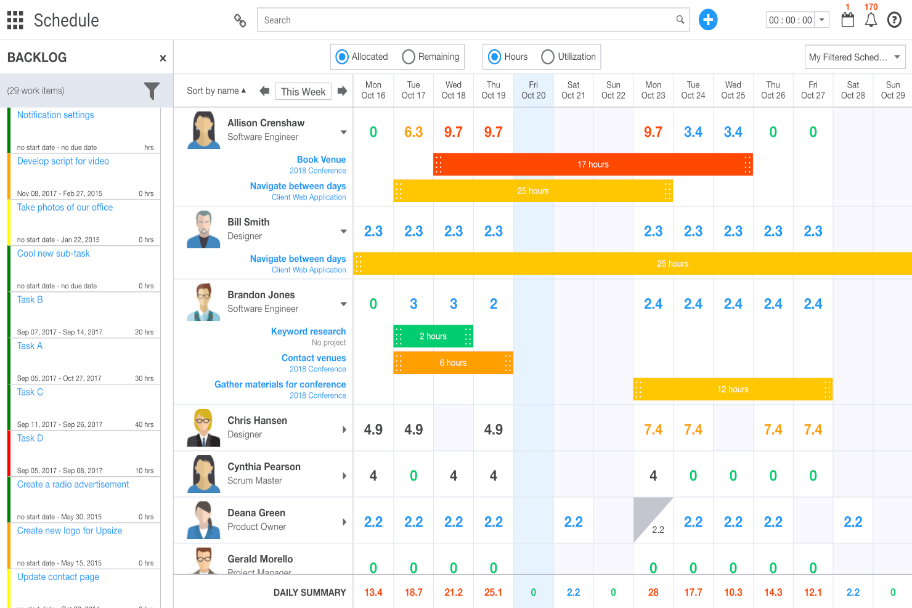Select the orange 6 hours bar
The width and height of the screenshot is (912, 608).
(453, 363)
